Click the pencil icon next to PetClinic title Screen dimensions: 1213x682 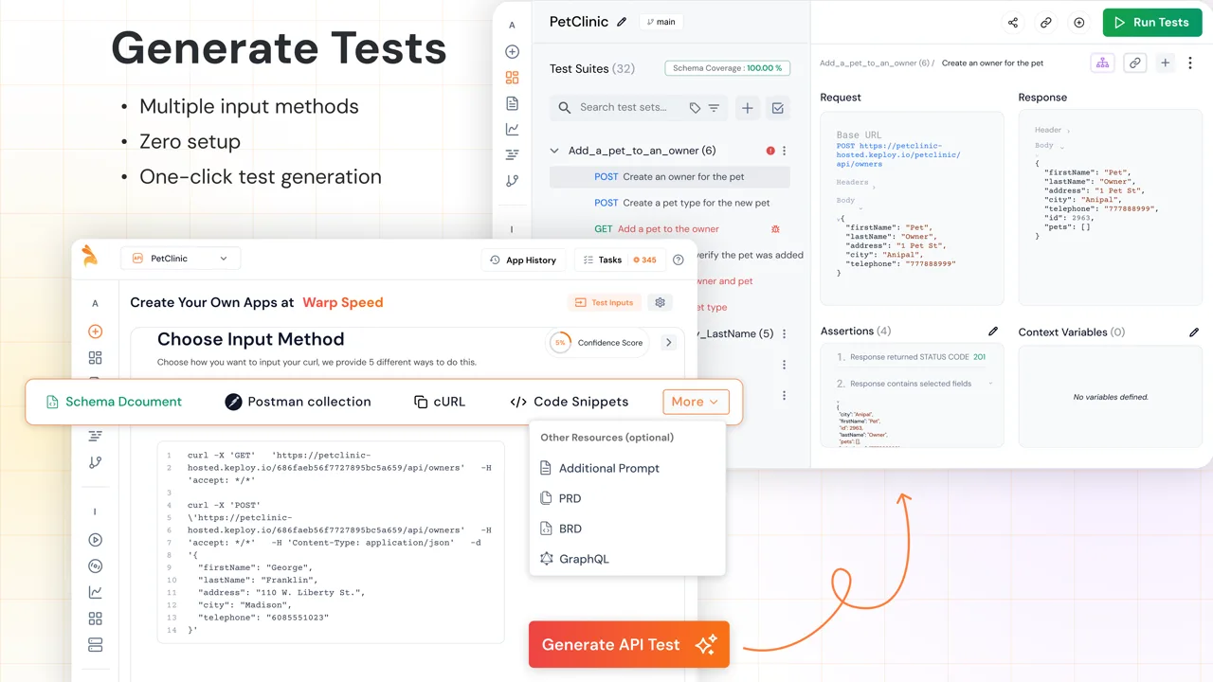click(622, 22)
